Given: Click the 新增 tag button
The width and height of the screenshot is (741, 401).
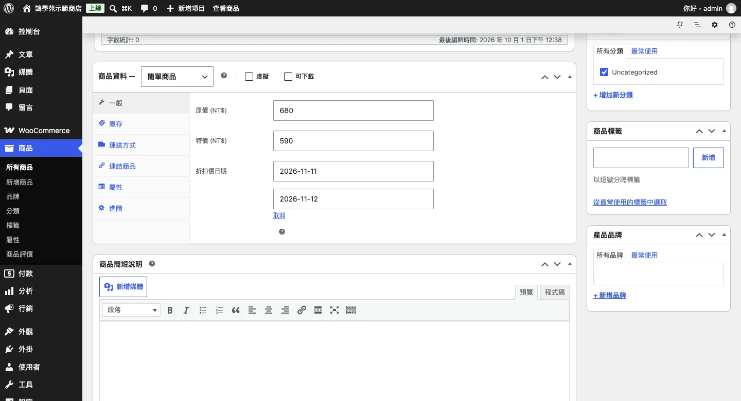Looking at the screenshot, I should [x=708, y=158].
